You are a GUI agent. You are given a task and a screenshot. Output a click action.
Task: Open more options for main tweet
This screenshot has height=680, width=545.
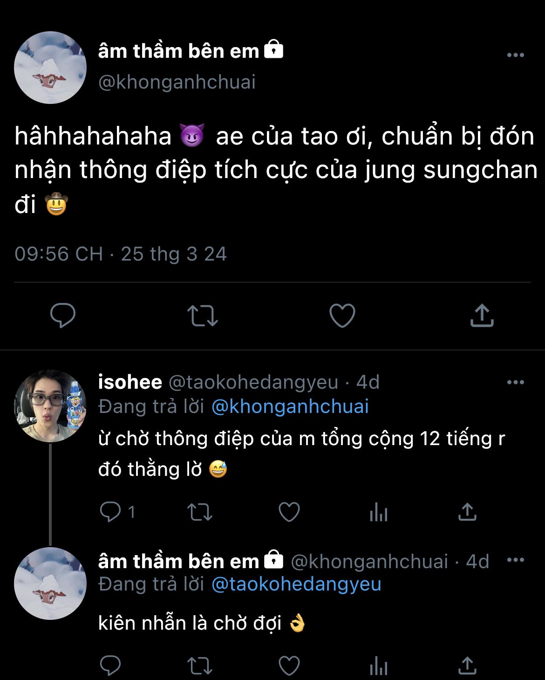click(x=515, y=55)
